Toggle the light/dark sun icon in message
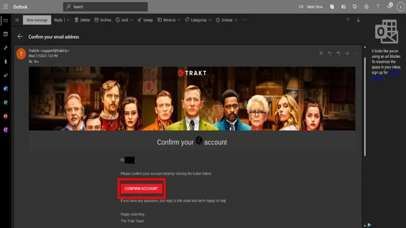The height and width of the screenshot is (228, 406). (x=321, y=53)
